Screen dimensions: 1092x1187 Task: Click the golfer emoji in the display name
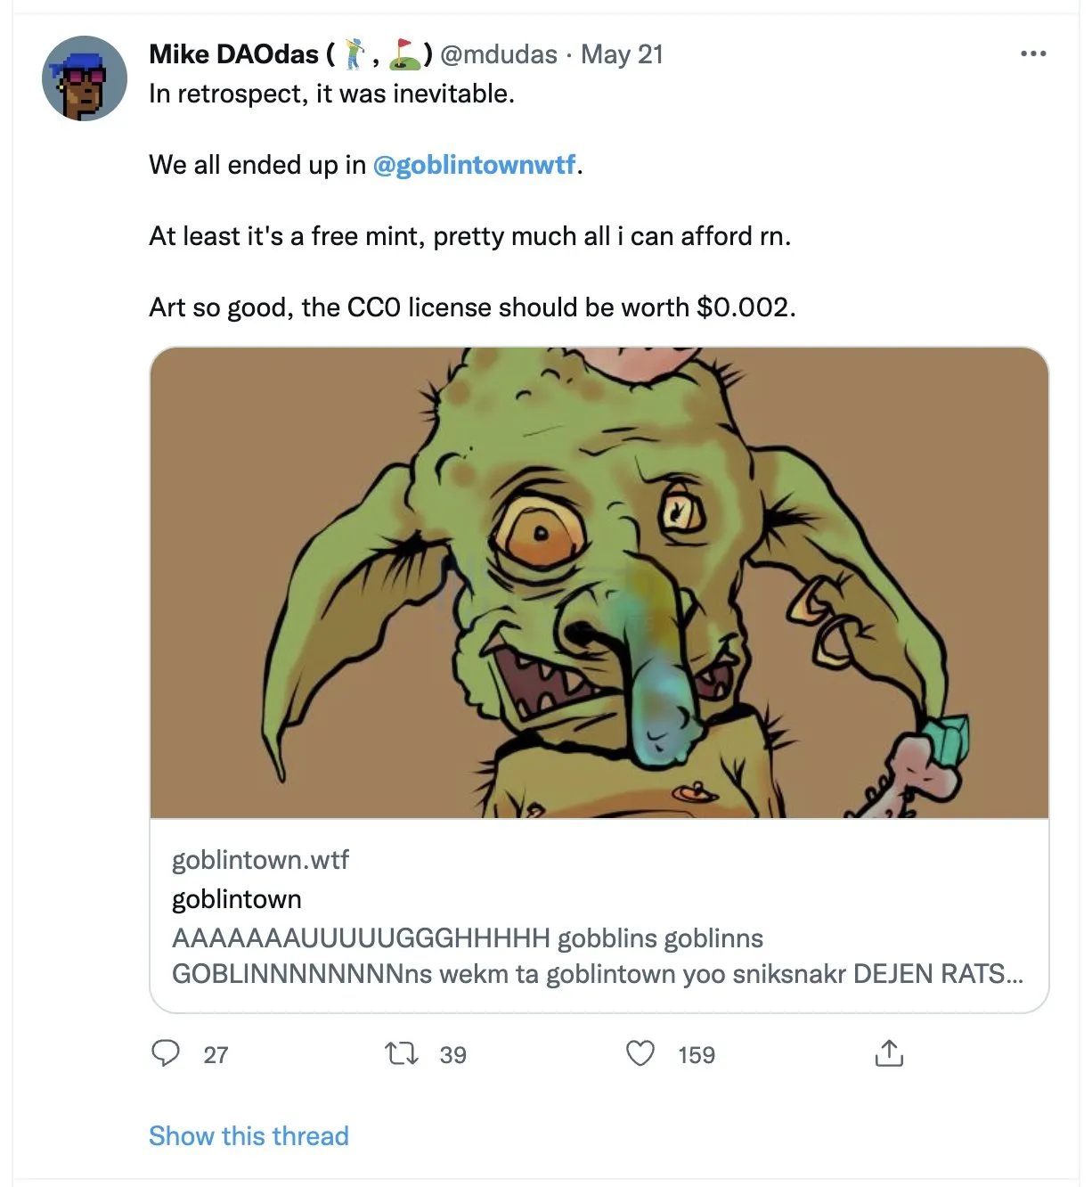(x=355, y=54)
